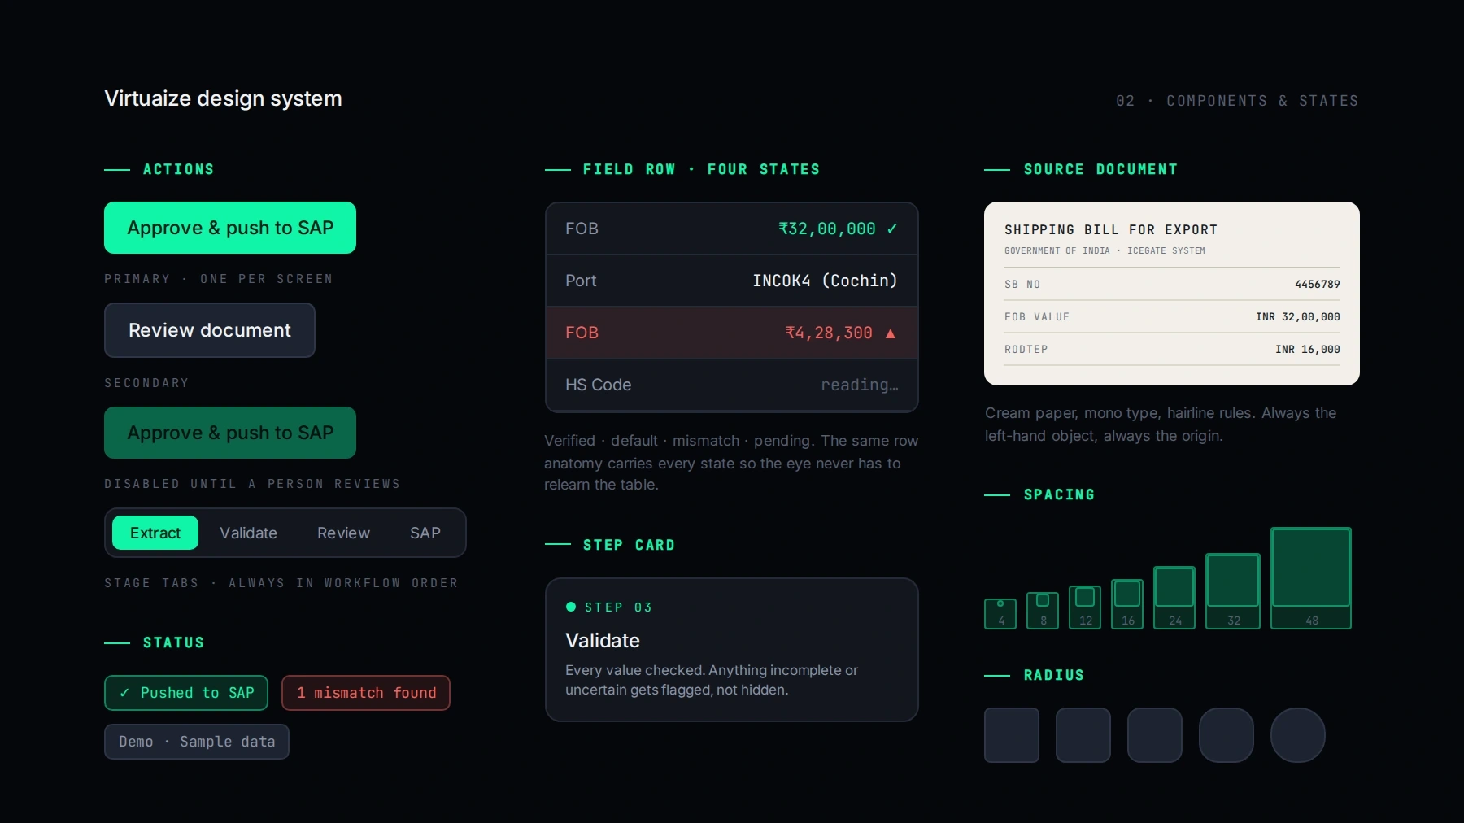Select the red mismatch FOB row ₹4,28,300
Image resolution: width=1464 pixels, height=823 pixels.
tap(732, 333)
